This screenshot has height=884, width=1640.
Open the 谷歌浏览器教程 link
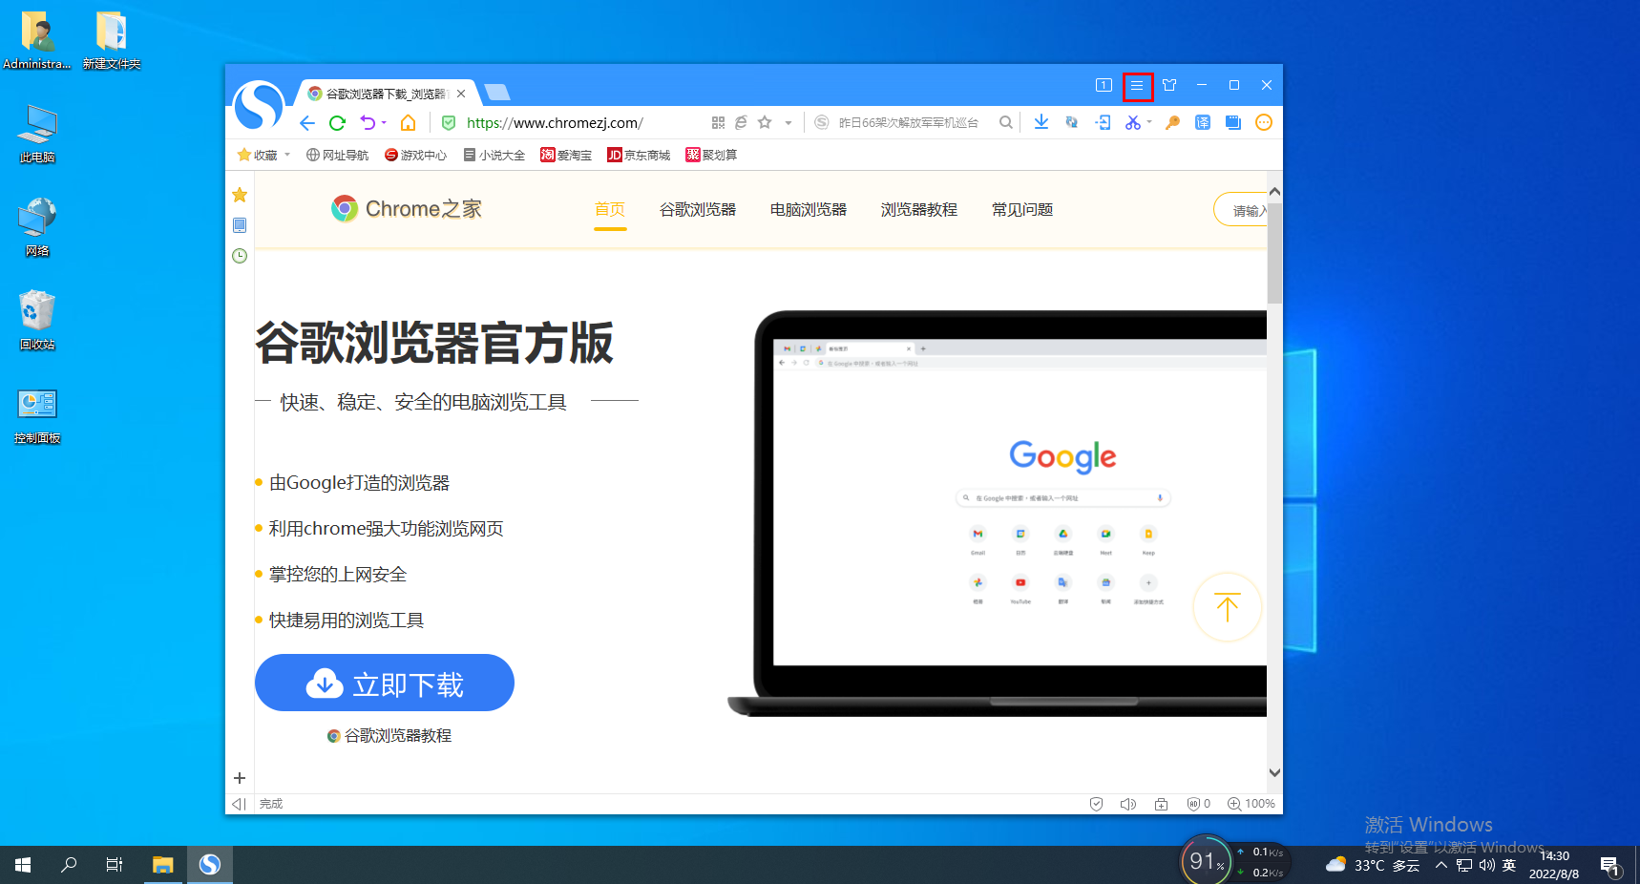389,735
